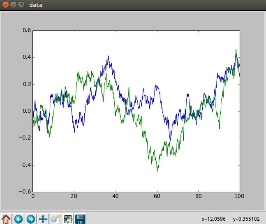This screenshot has width=266, height=224.
Task: Minimize the data window
Action: (x=14, y=5)
